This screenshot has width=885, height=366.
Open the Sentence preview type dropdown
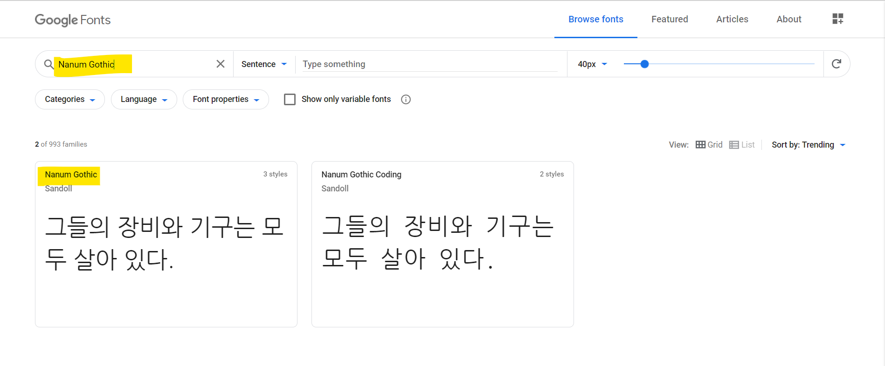(x=264, y=64)
